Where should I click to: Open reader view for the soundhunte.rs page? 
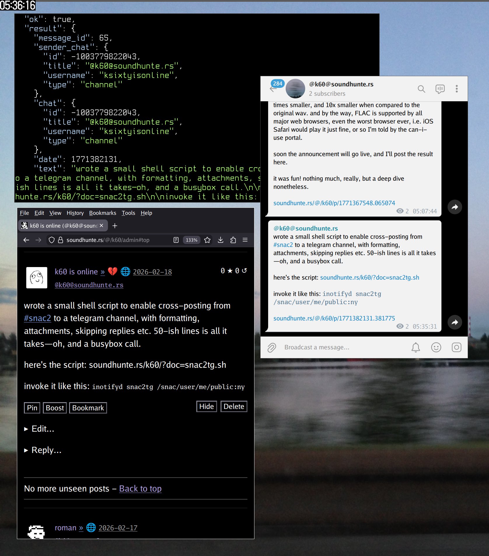coord(176,240)
